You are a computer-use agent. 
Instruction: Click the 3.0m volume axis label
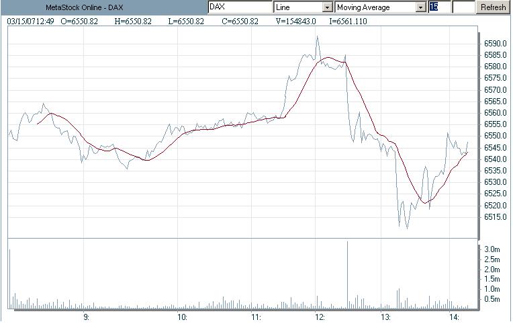492,249
